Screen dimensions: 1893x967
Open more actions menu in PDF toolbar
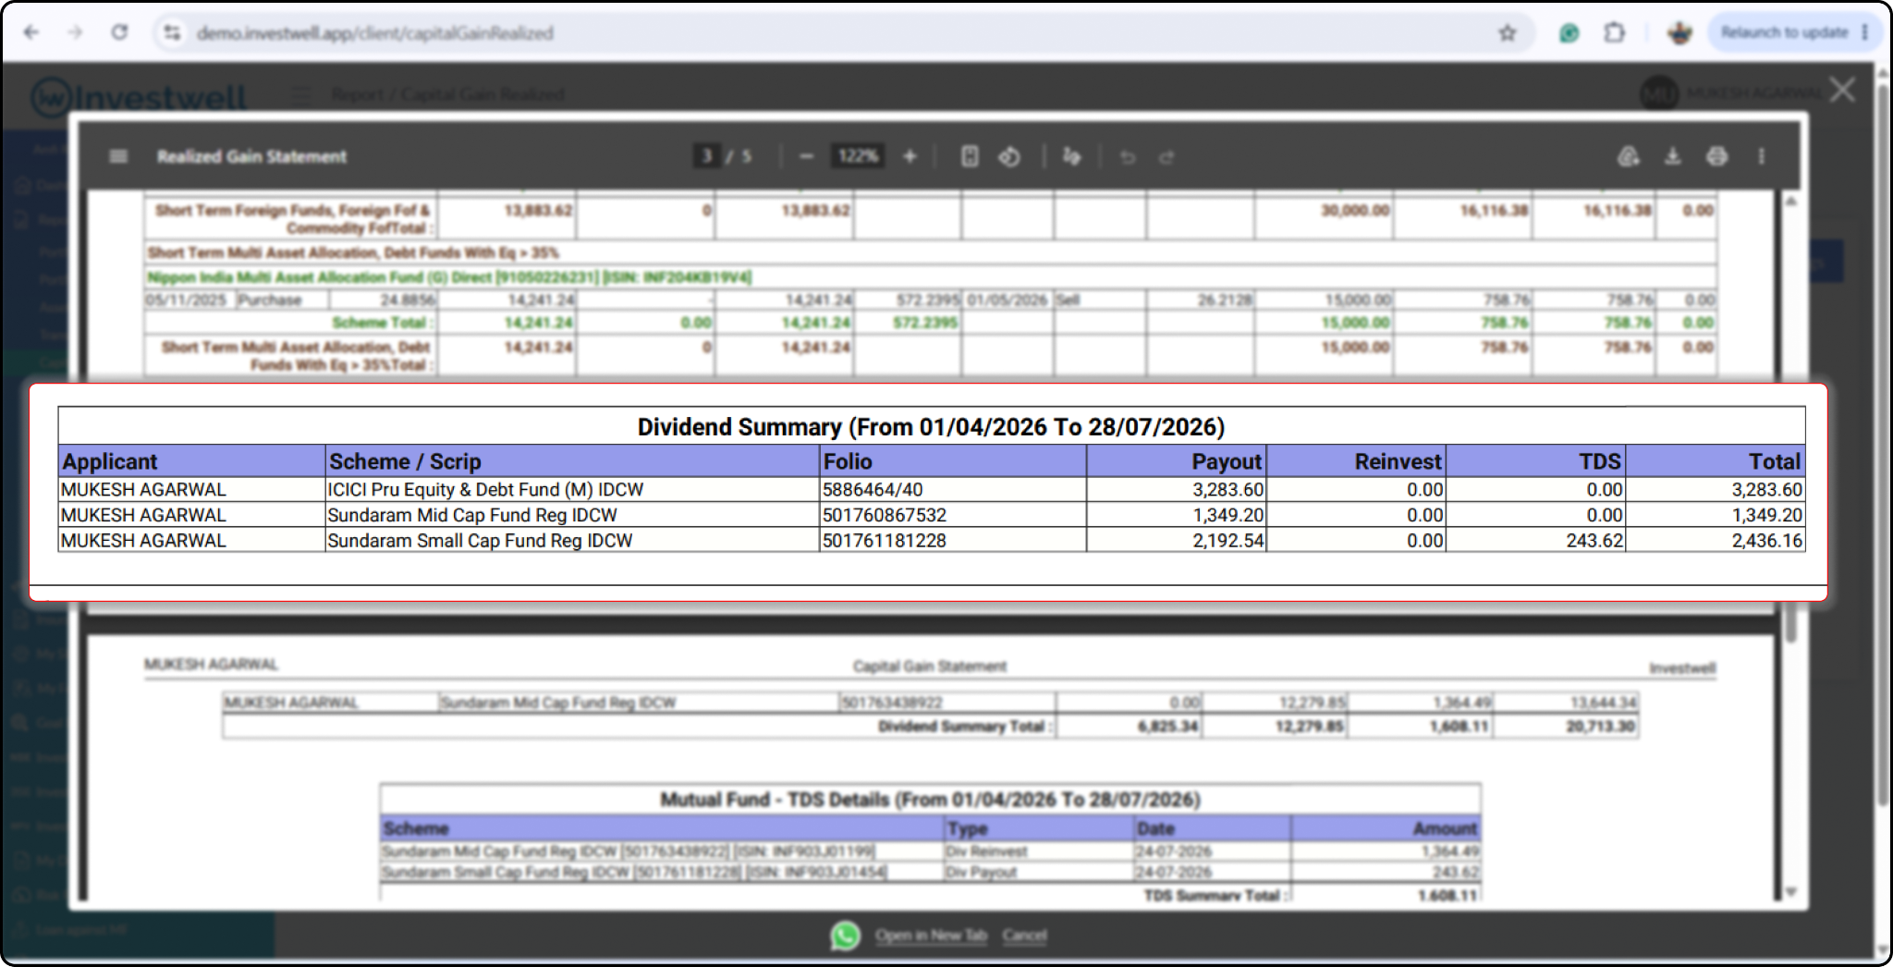(1762, 156)
